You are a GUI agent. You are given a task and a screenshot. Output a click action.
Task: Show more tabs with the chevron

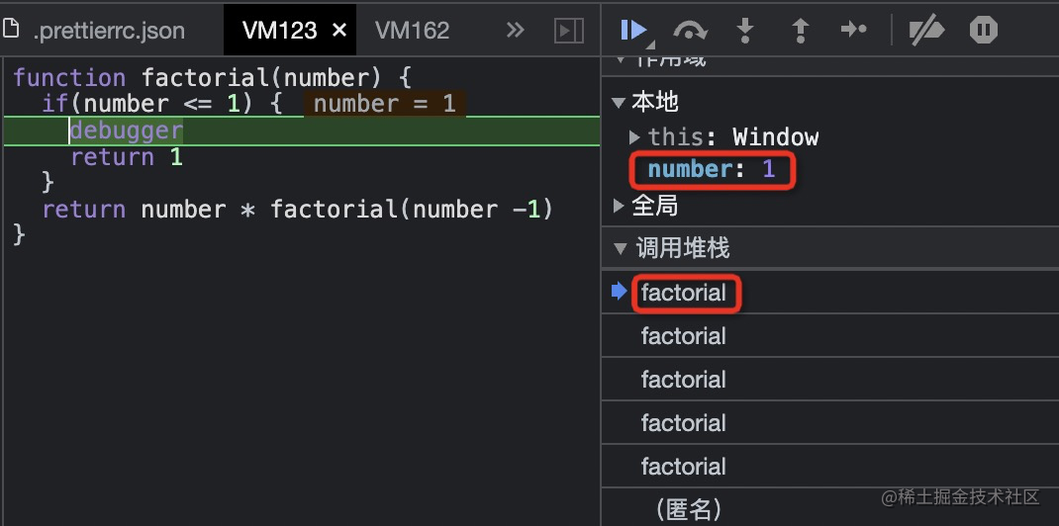click(x=515, y=31)
